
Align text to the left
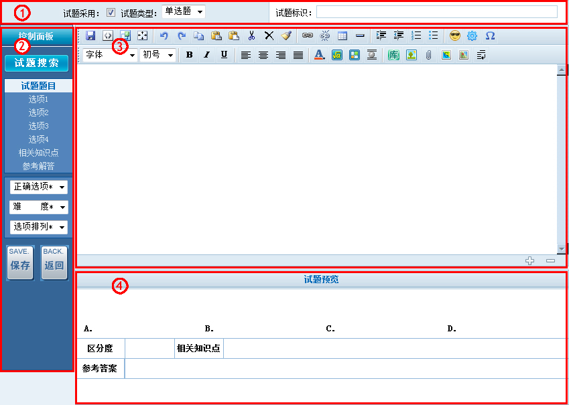(x=246, y=55)
